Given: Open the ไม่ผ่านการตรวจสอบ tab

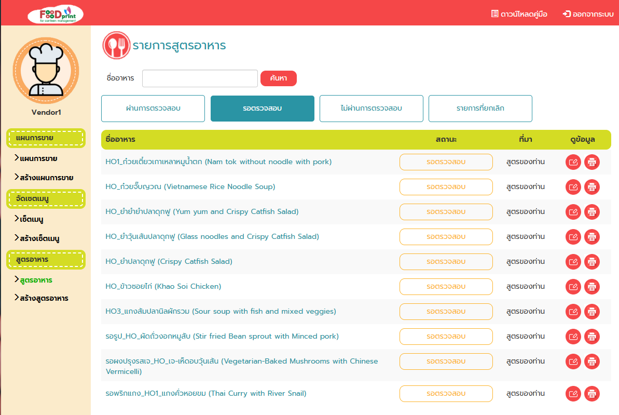Looking at the screenshot, I should click(x=372, y=109).
